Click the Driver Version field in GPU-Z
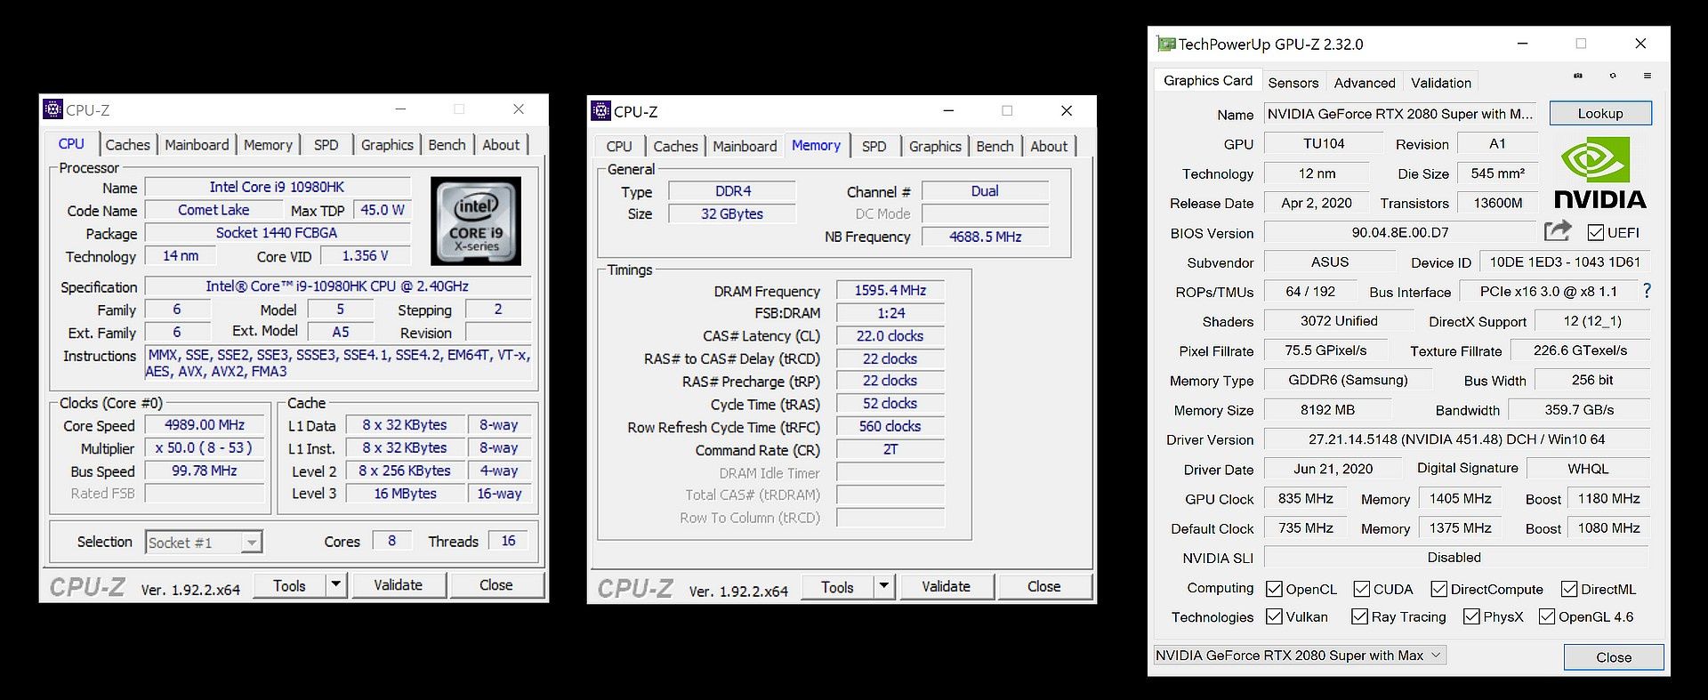Image resolution: width=1708 pixels, height=700 pixels. pos(1456,439)
